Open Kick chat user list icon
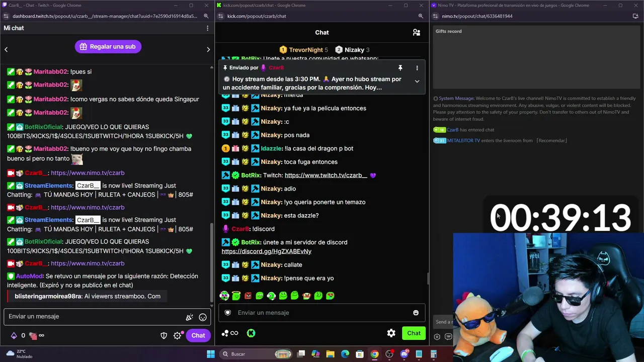644x362 pixels. 417,32
